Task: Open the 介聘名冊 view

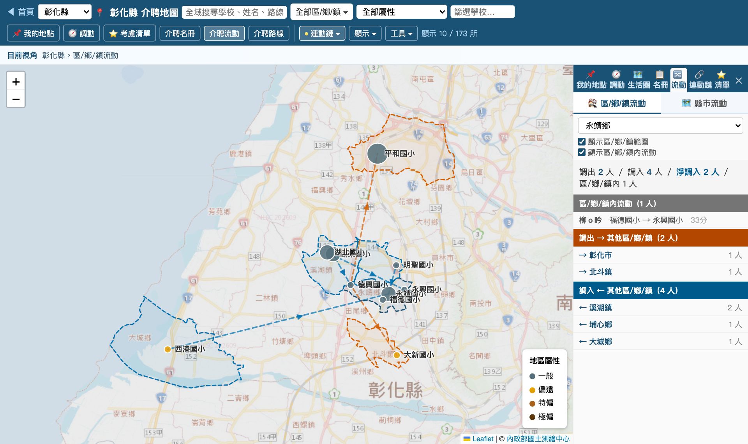Action: click(x=180, y=33)
